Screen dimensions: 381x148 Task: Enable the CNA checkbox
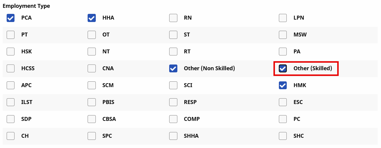[92, 69]
